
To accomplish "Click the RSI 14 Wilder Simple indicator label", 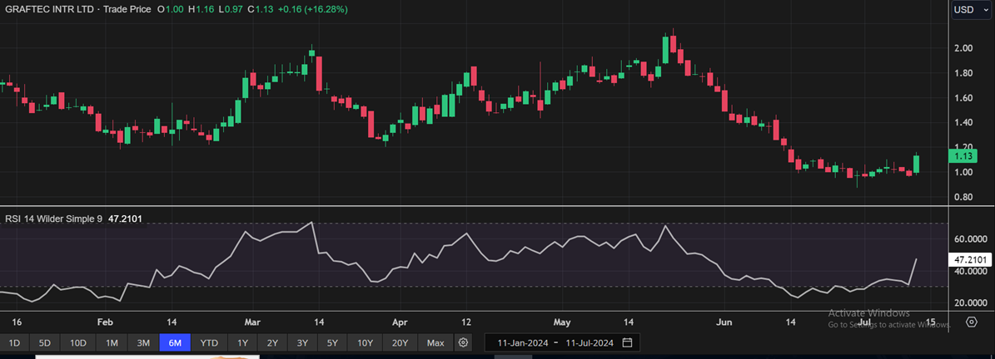I will tap(52, 219).
